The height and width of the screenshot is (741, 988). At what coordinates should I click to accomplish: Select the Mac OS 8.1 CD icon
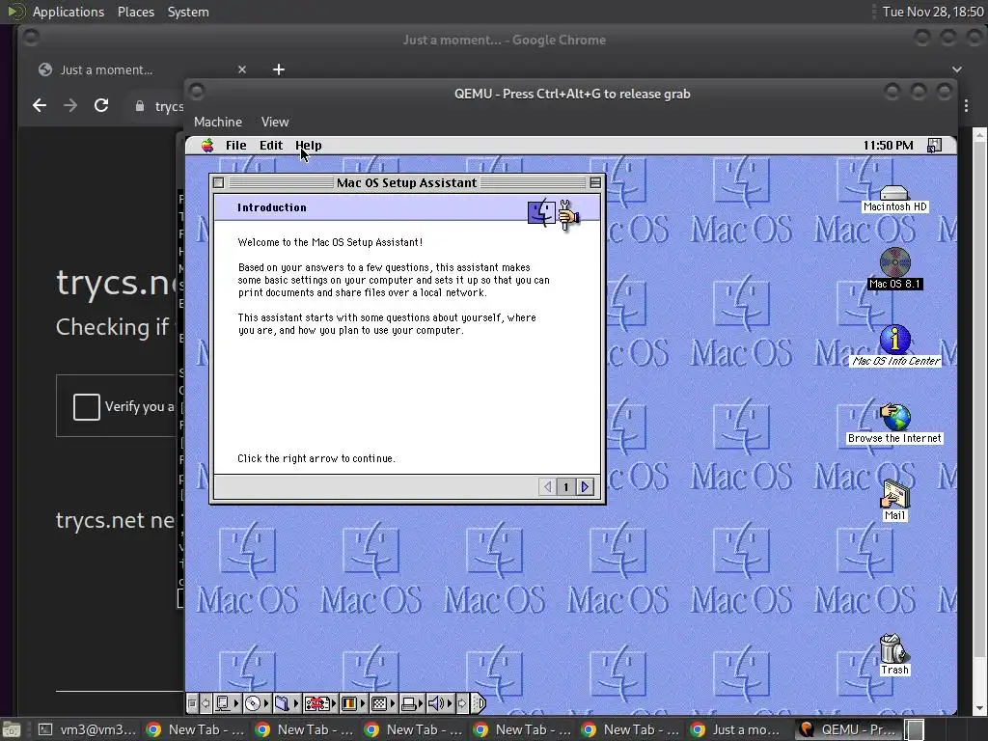tap(894, 269)
